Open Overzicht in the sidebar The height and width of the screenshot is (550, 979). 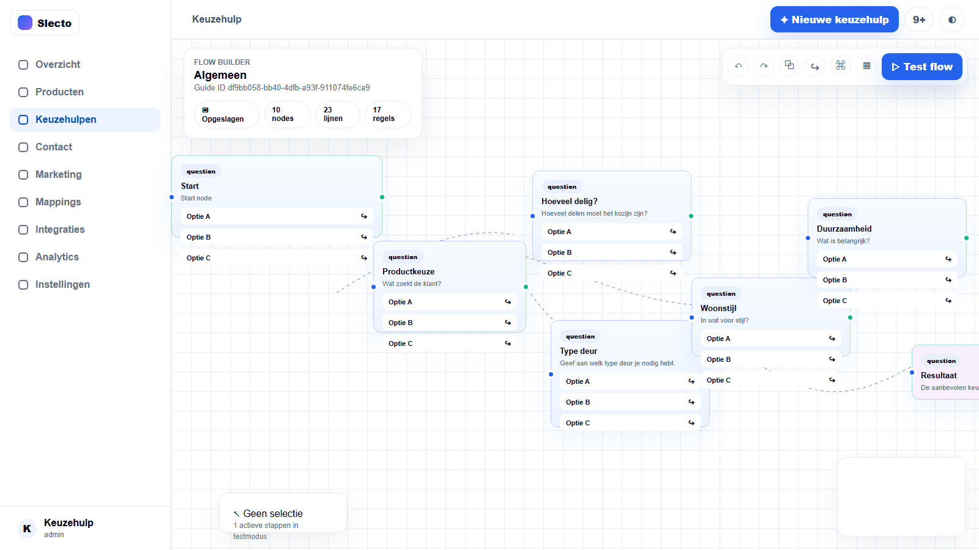[x=85, y=65]
